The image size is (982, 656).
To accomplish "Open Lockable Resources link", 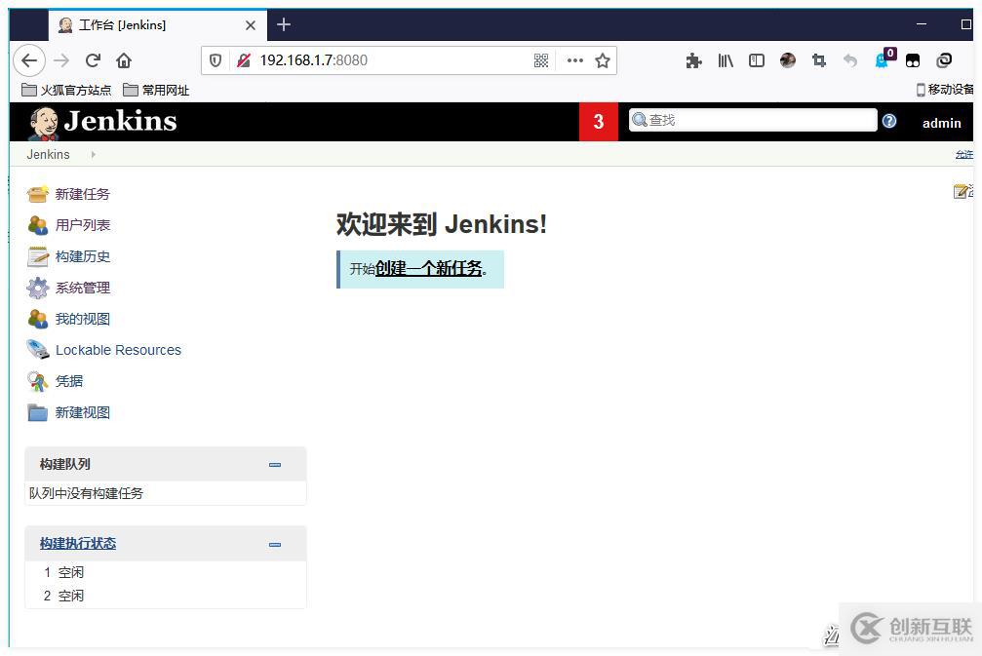I will click(118, 350).
